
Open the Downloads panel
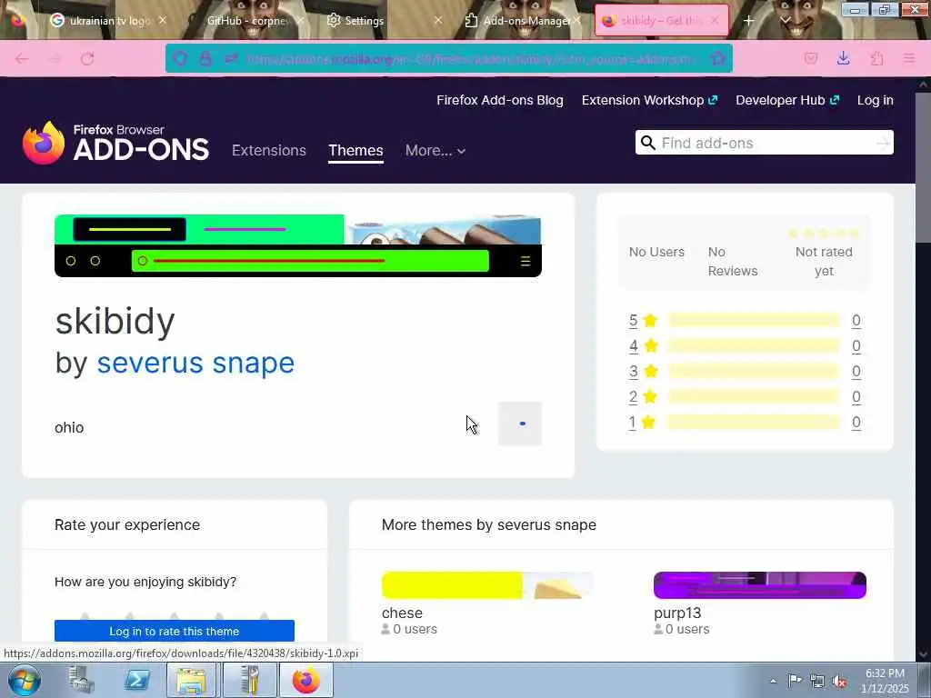tap(844, 58)
